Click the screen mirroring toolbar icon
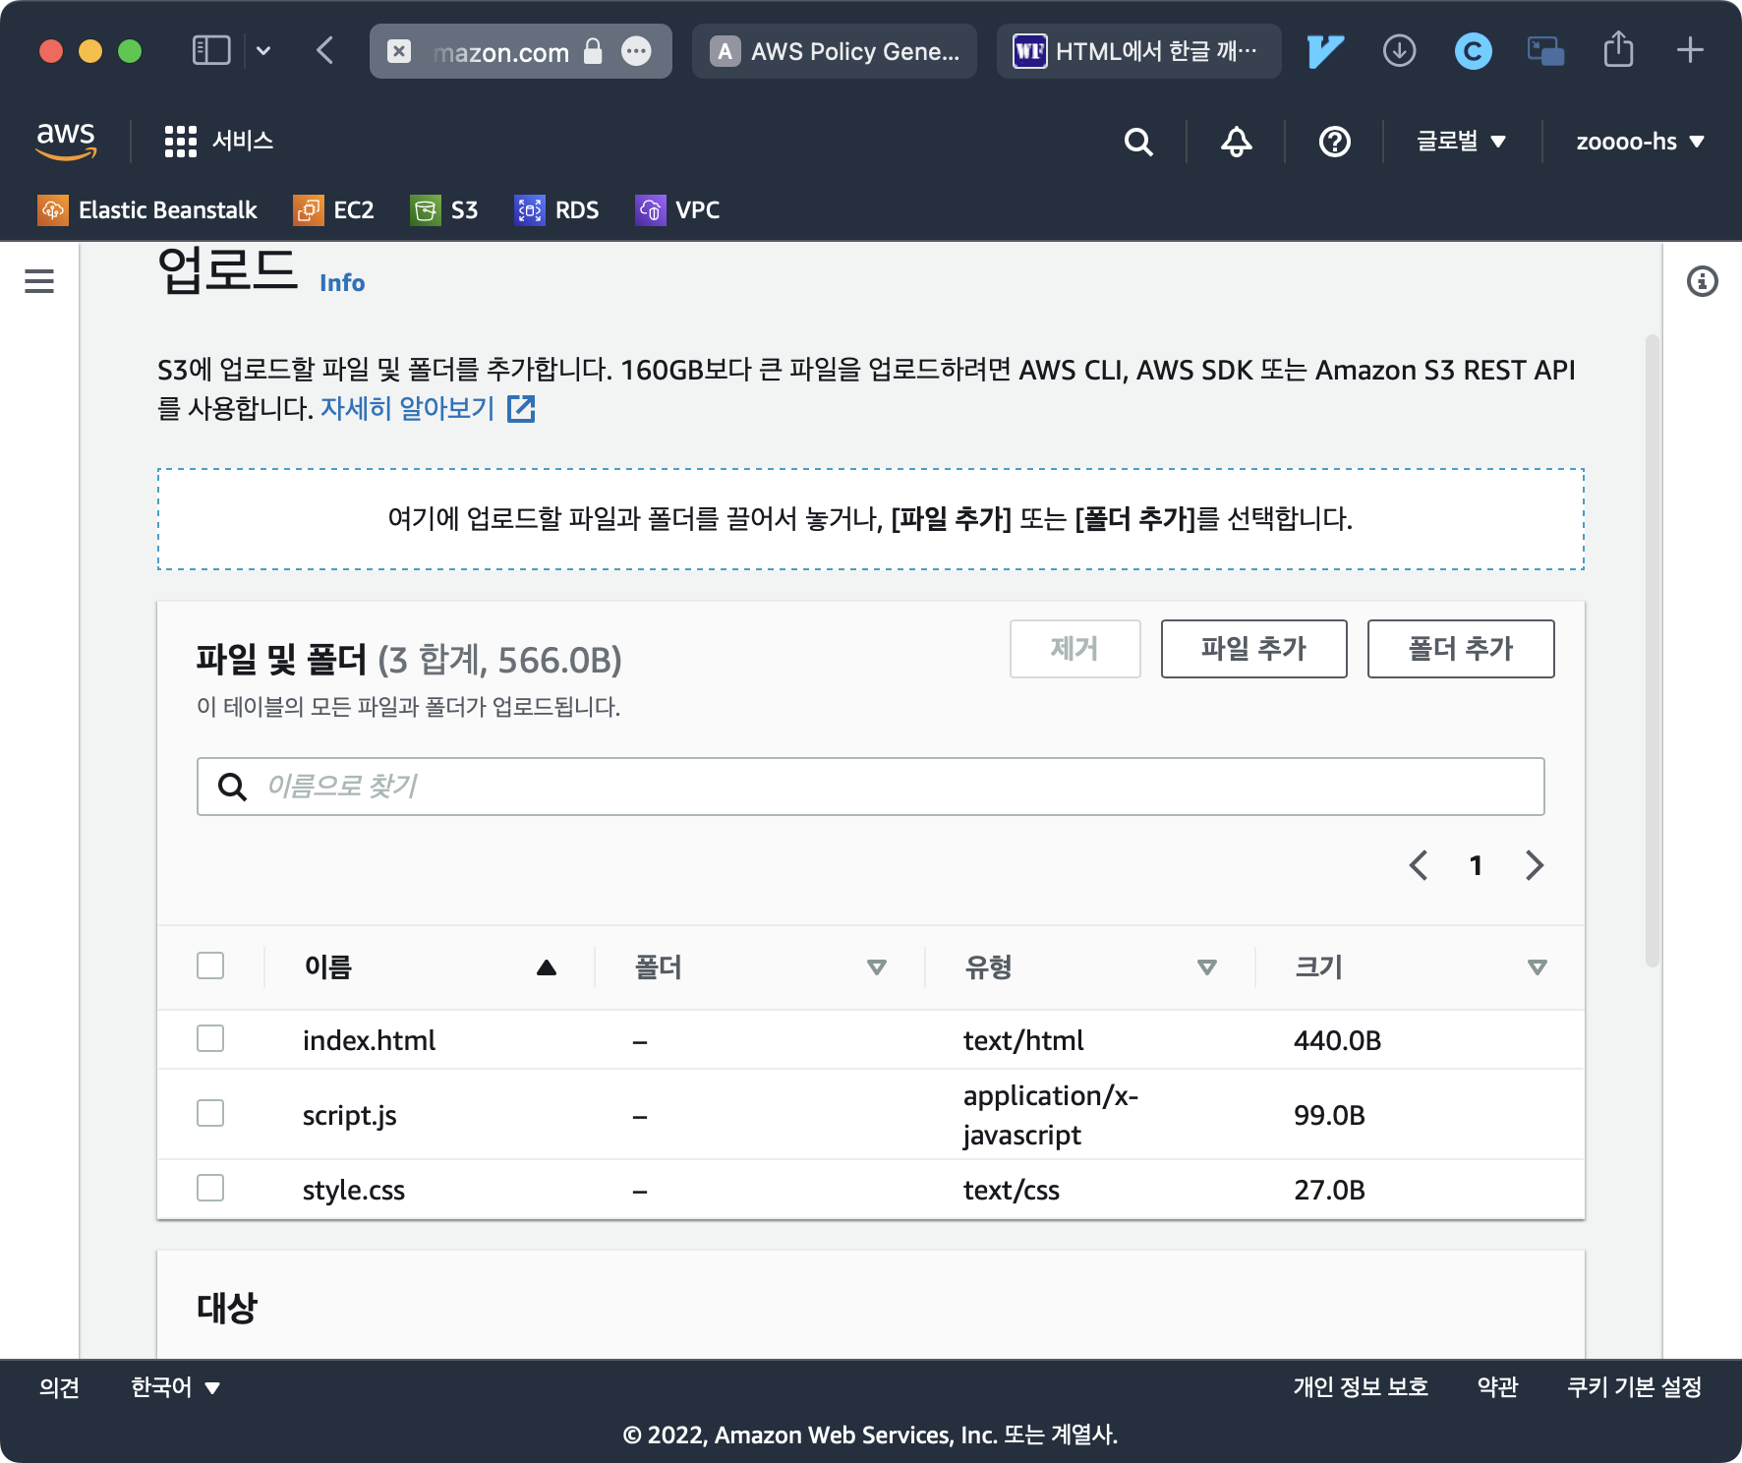This screenshot has height=1463, width=1742. [x=1545, y=50]
